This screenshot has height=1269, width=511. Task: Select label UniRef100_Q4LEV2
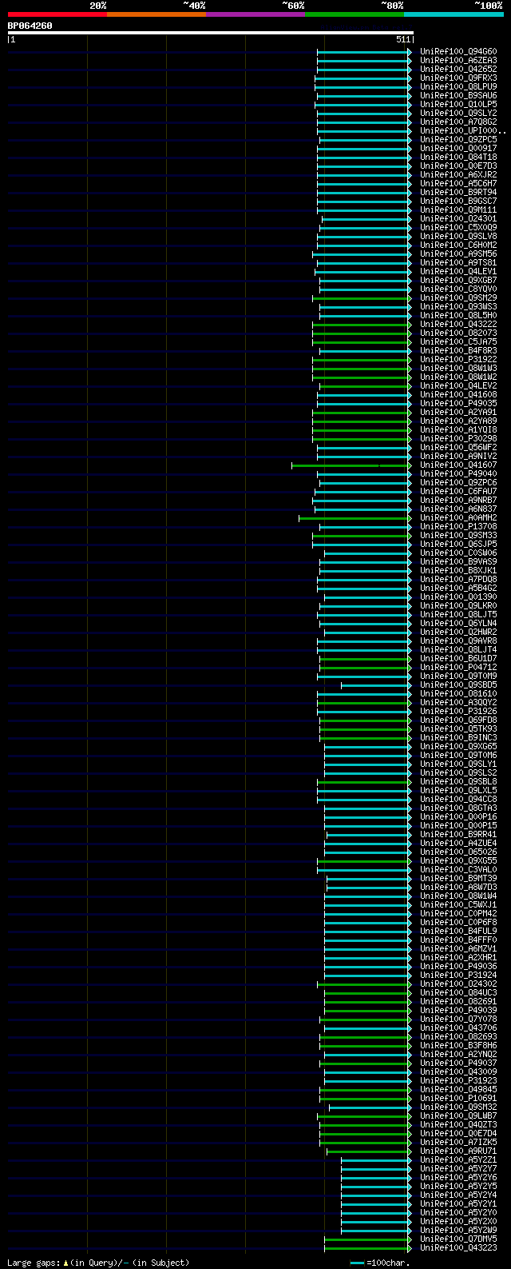(x=458, y=385)
